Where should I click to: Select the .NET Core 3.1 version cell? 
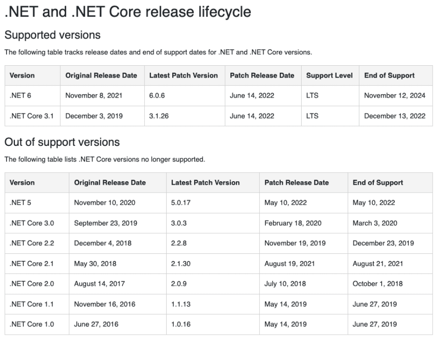coord(31,116)
